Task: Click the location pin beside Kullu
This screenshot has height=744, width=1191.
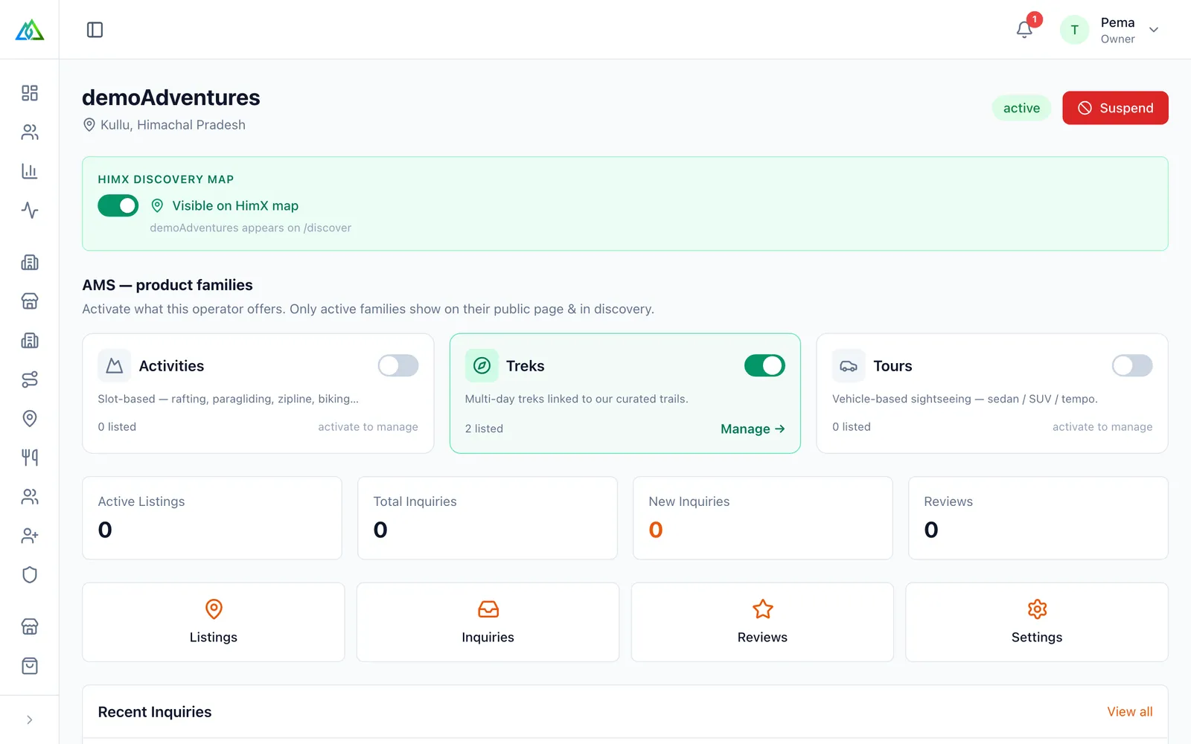Action: (89, 125)
